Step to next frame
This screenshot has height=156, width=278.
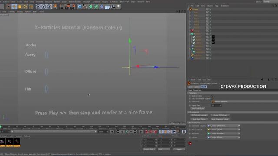tap(131, 132)
